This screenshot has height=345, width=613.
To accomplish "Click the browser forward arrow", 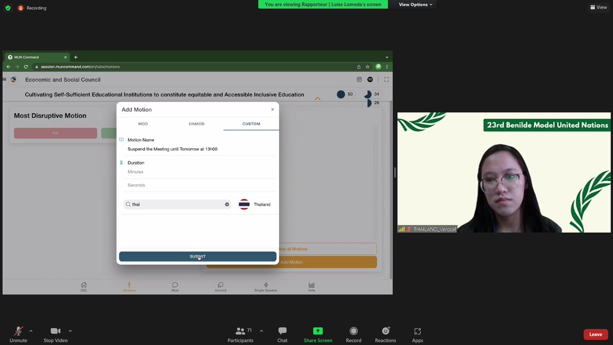I will [x=17, y=66].
